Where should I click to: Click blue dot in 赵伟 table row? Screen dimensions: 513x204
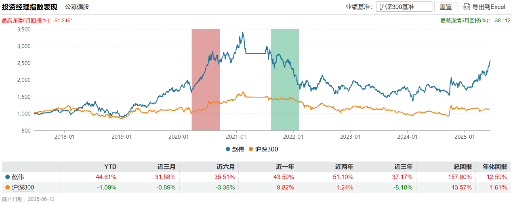click(x=7, y=177)
